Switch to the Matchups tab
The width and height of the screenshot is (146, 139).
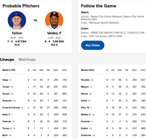pos(27,60)
